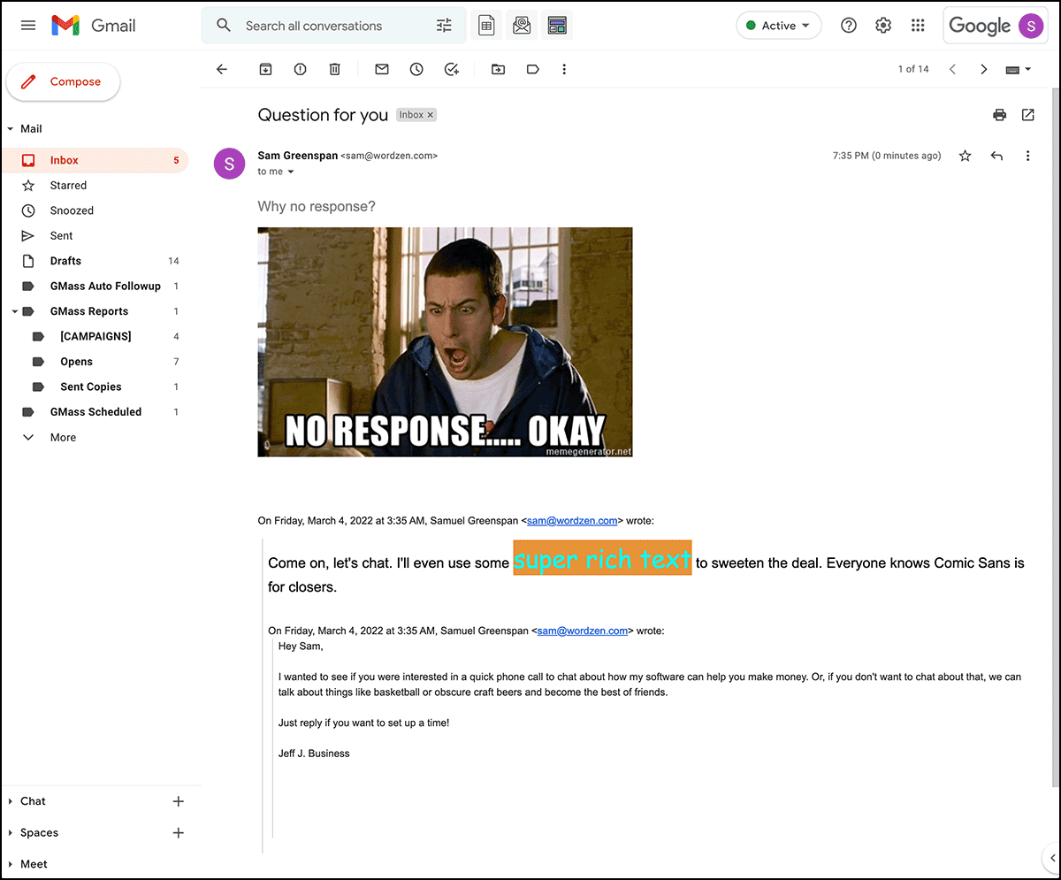This screenshot has height=880, width=1061.
Task: Click the sender avatar for Sam Greenspan
Action: (x=229, y=164)
